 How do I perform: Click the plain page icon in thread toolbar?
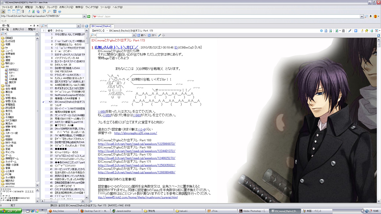click(x=326, y=31)
